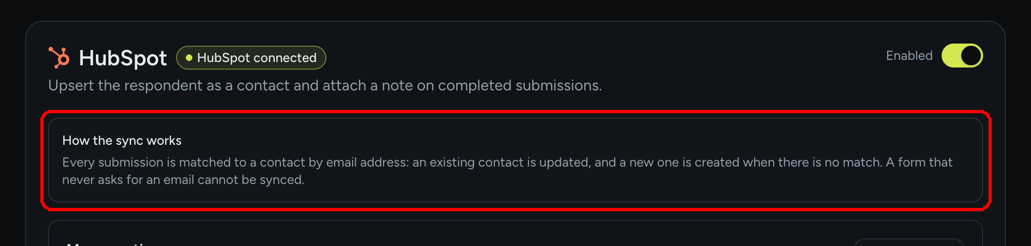Click 'never asks for an email' text line
The image size is (1031, 246).
pyautogui.click(x=183, y=180)
